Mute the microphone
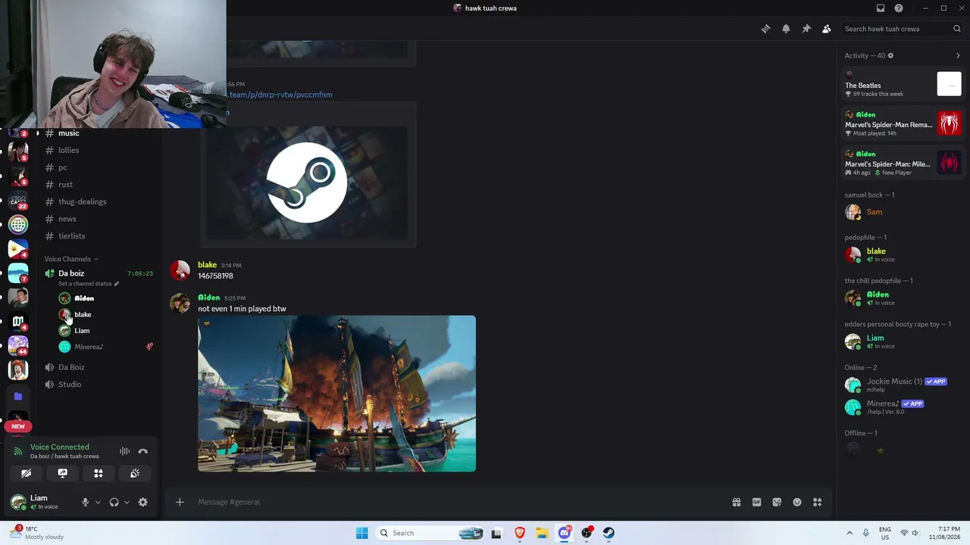Image resolution: width=970 pixels, height=545 pixels. pos(85,502)
